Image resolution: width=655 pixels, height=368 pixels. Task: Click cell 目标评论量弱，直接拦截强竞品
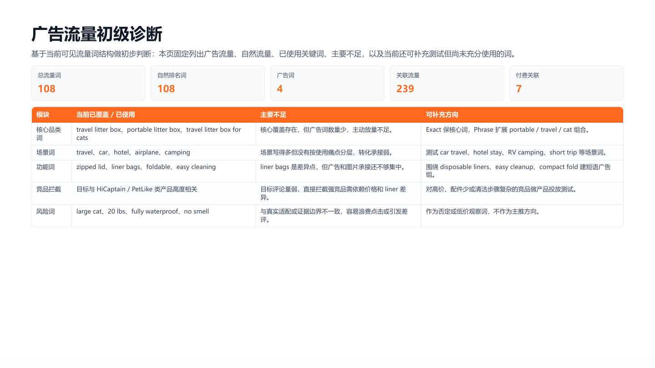click(338, 194)
